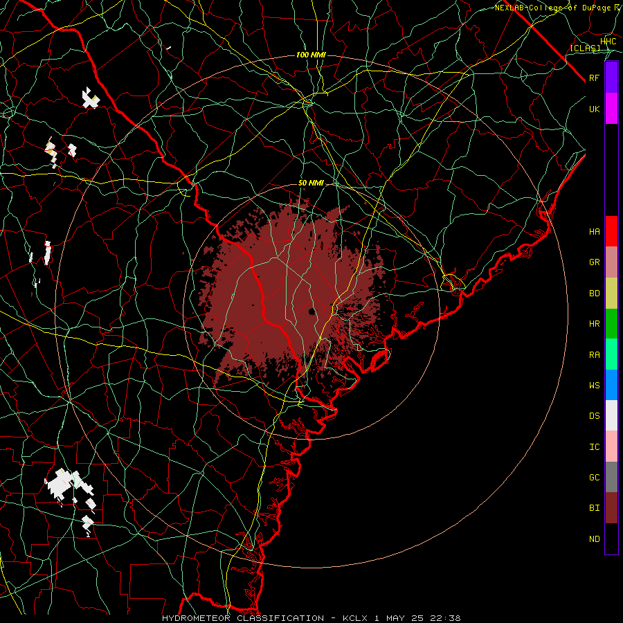Click the 'IC' legend label
The image size is (623, 623).
click(595, 447)
